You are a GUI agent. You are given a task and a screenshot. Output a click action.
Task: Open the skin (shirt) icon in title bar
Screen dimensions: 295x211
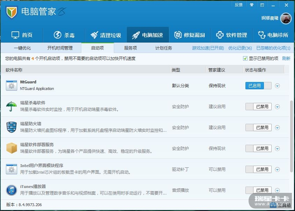click(252, 5)
